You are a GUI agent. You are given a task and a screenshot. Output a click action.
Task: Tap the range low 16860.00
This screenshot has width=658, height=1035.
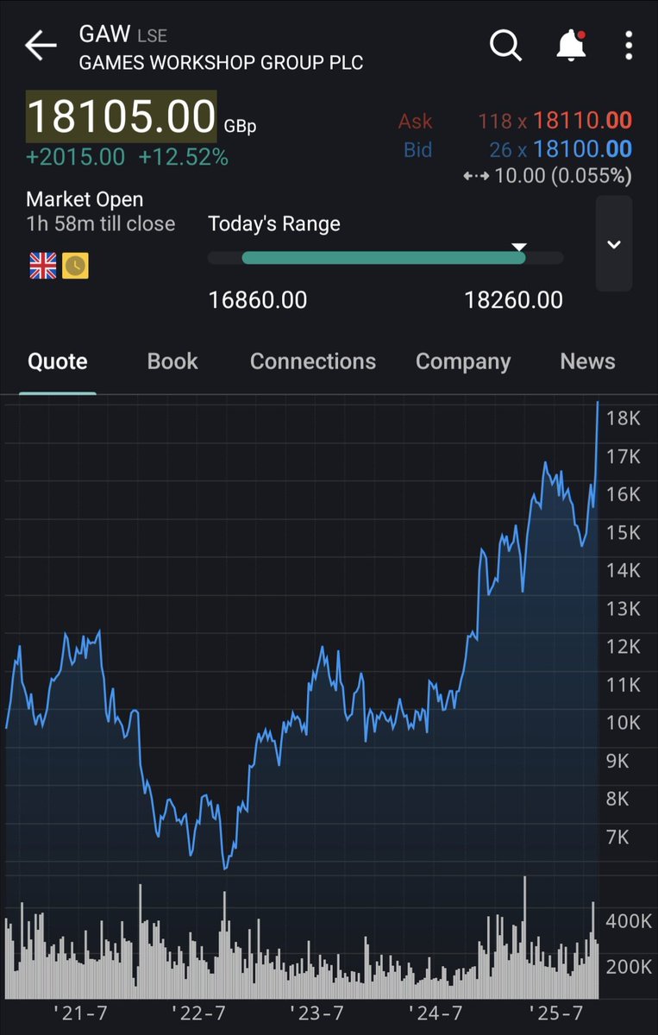[258, 300]
